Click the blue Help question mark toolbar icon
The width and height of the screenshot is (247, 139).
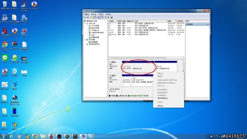98,17
